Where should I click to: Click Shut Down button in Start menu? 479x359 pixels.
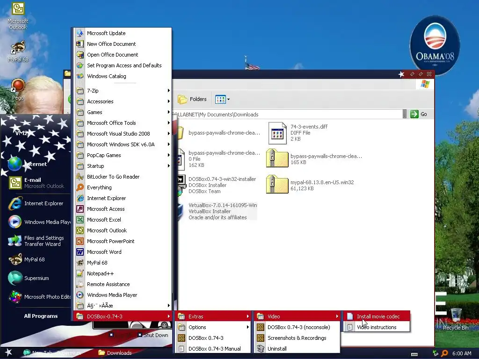pyautogui.click(x=153, y=335)
